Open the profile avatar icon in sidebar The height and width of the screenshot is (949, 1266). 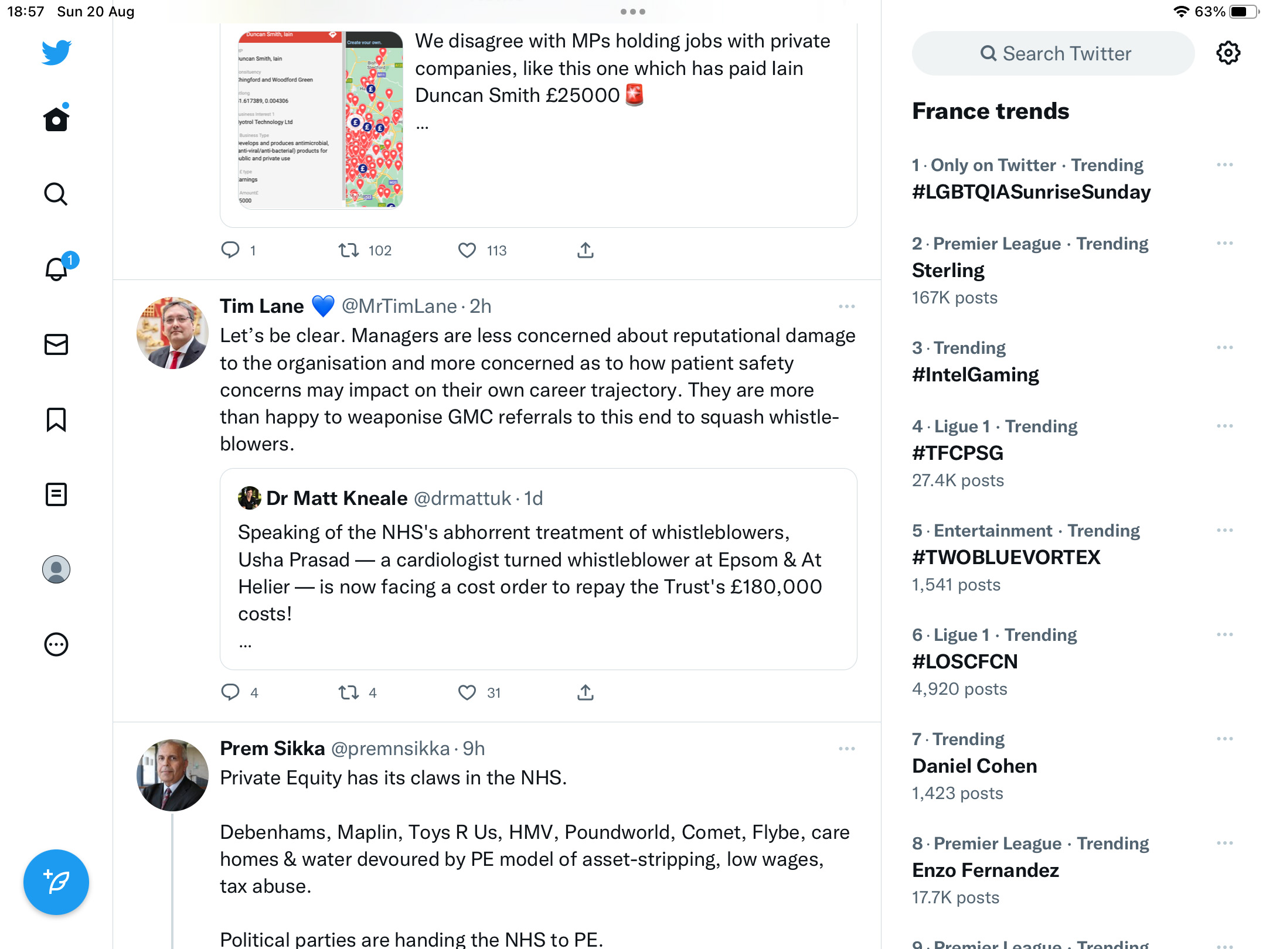(56, 569)
